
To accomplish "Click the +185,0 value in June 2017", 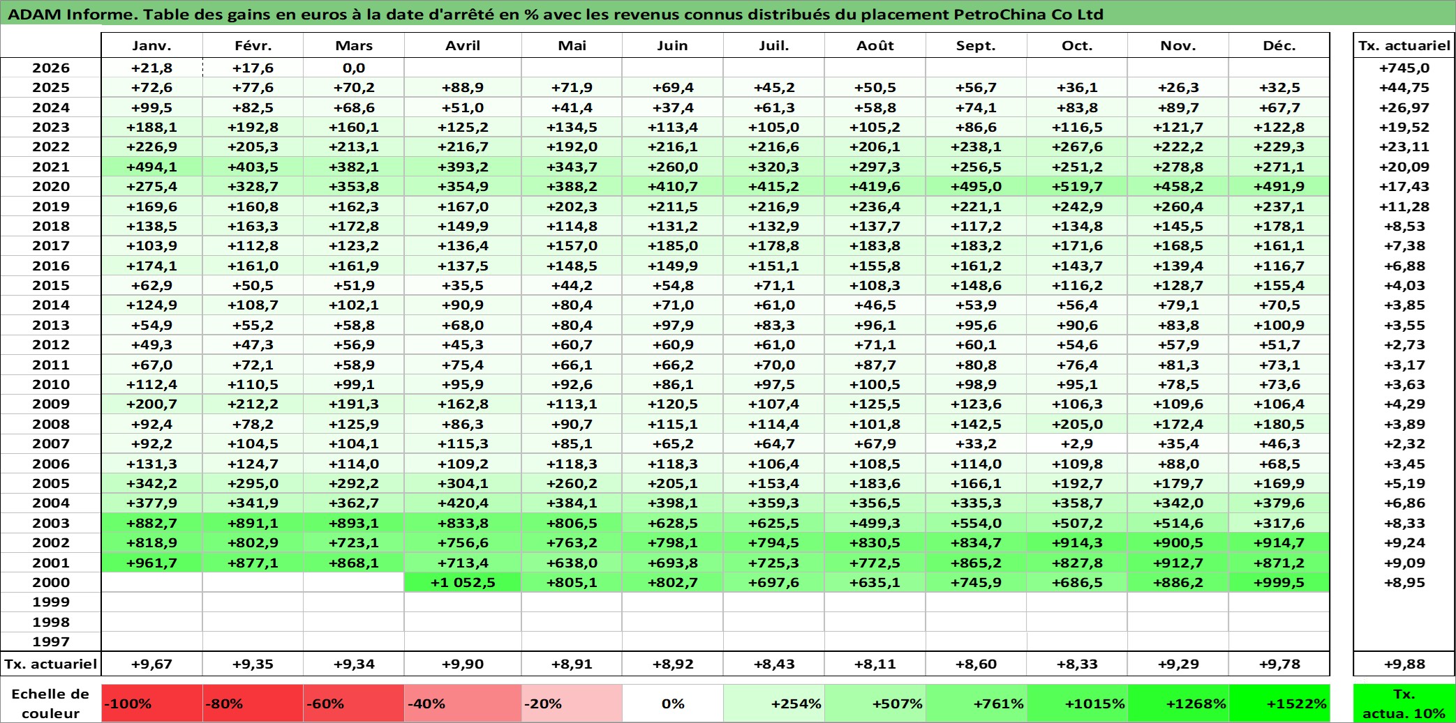I will [x=673, y=245].
